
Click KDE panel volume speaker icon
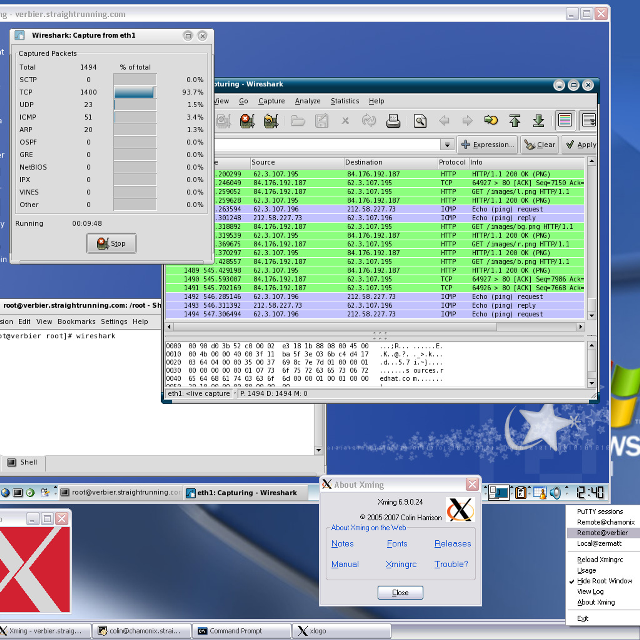[x=555, y=493]
